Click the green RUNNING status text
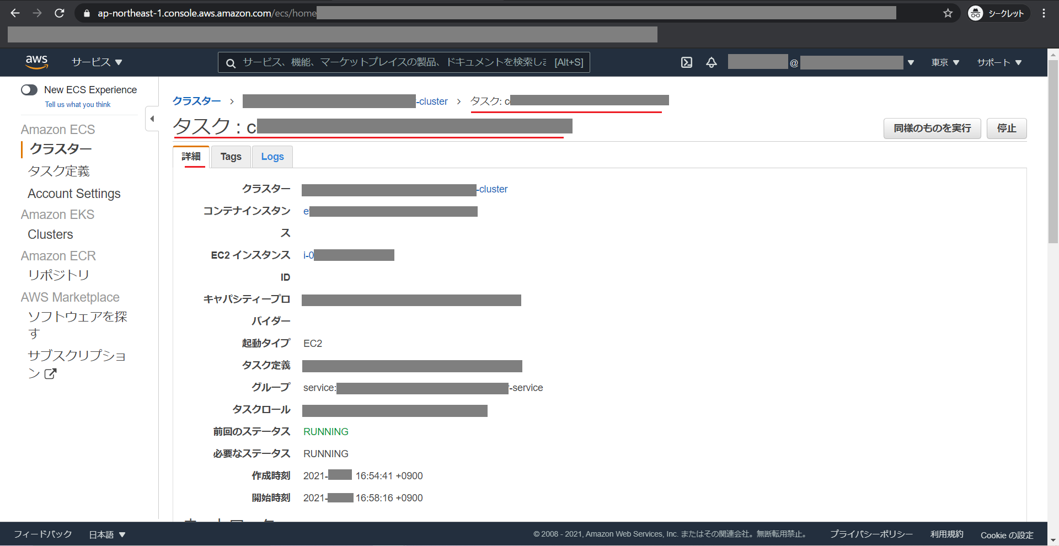The width and height of the screenshot is (1059, 546). [326, 432]
